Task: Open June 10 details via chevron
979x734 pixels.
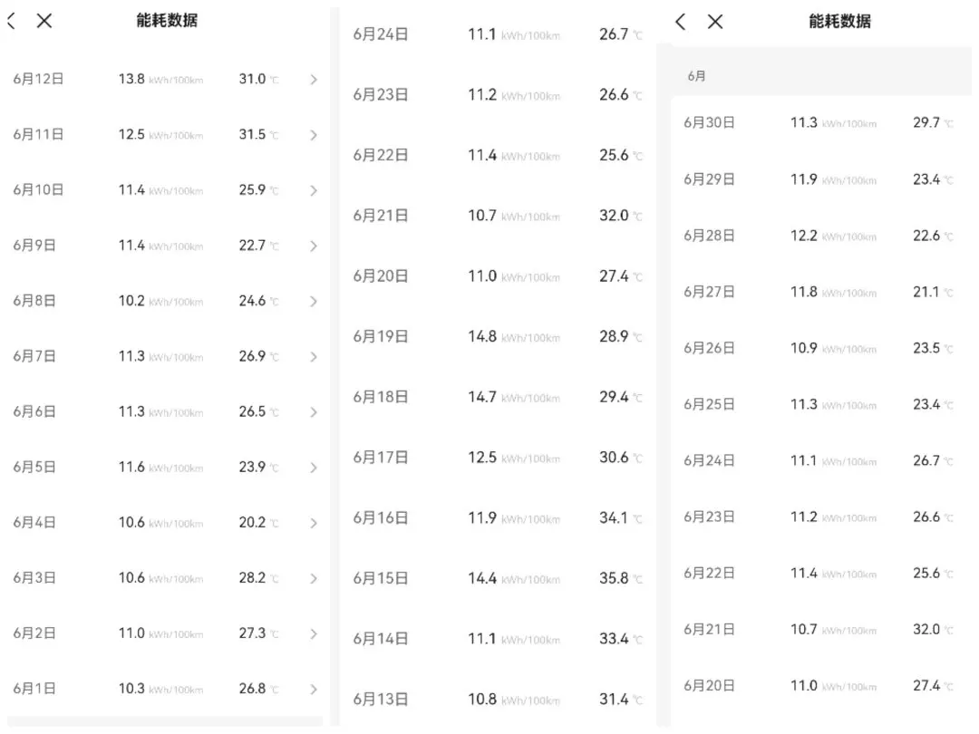Action: tap(314, 190)
